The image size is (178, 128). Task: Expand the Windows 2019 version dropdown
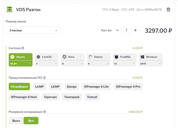click(x=151, y=64)
